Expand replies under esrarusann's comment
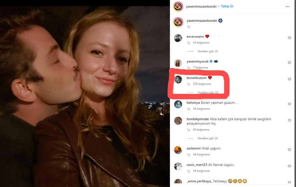The height and width of the screenshot is (187, 296). coord(207,51)
